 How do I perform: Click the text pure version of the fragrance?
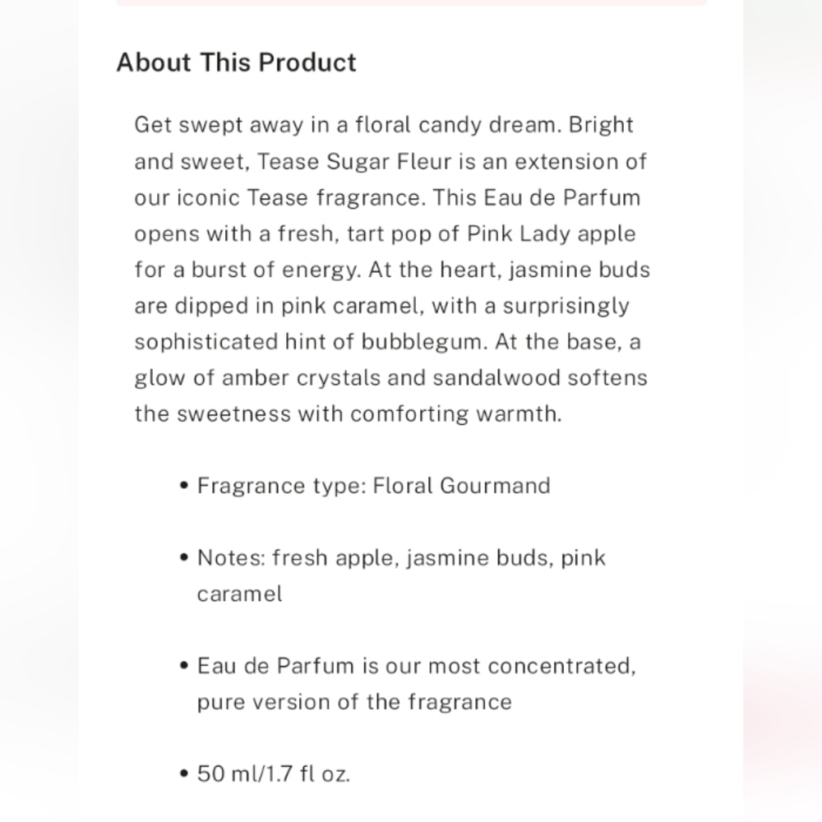coord(354,702)
